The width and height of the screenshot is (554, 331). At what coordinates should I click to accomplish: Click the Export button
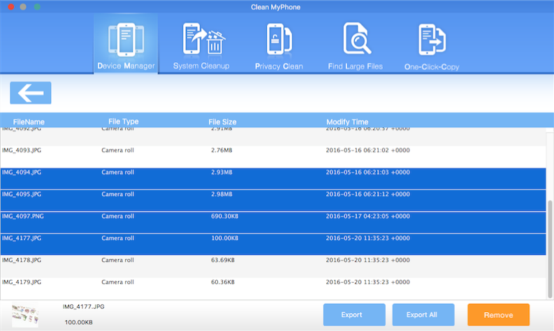354,315
